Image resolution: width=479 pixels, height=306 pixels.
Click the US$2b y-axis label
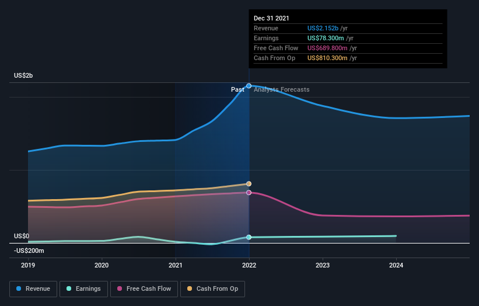point(23,75)
